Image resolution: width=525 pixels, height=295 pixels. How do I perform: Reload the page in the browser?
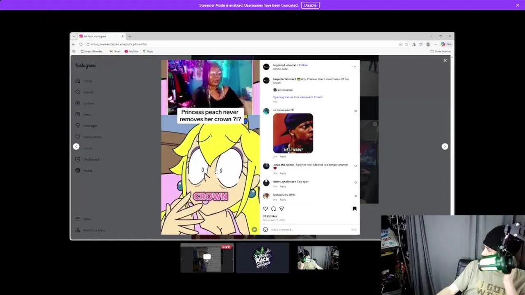click(81, 44)
